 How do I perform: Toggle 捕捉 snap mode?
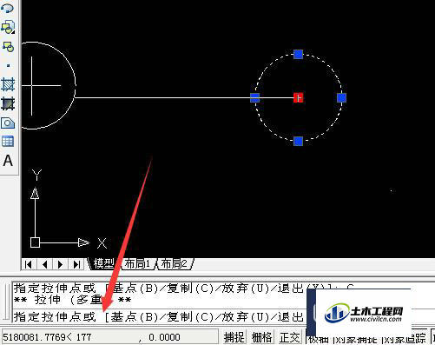pos(234,337)
